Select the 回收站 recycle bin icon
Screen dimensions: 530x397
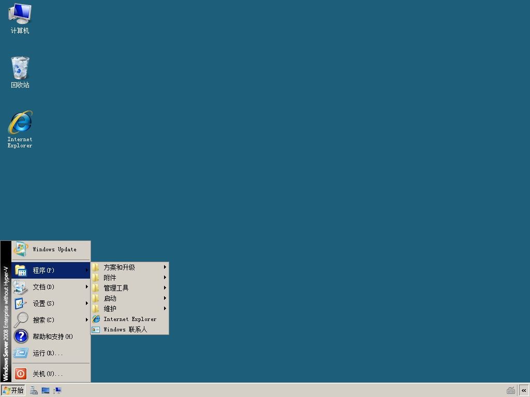pos(20,72)
